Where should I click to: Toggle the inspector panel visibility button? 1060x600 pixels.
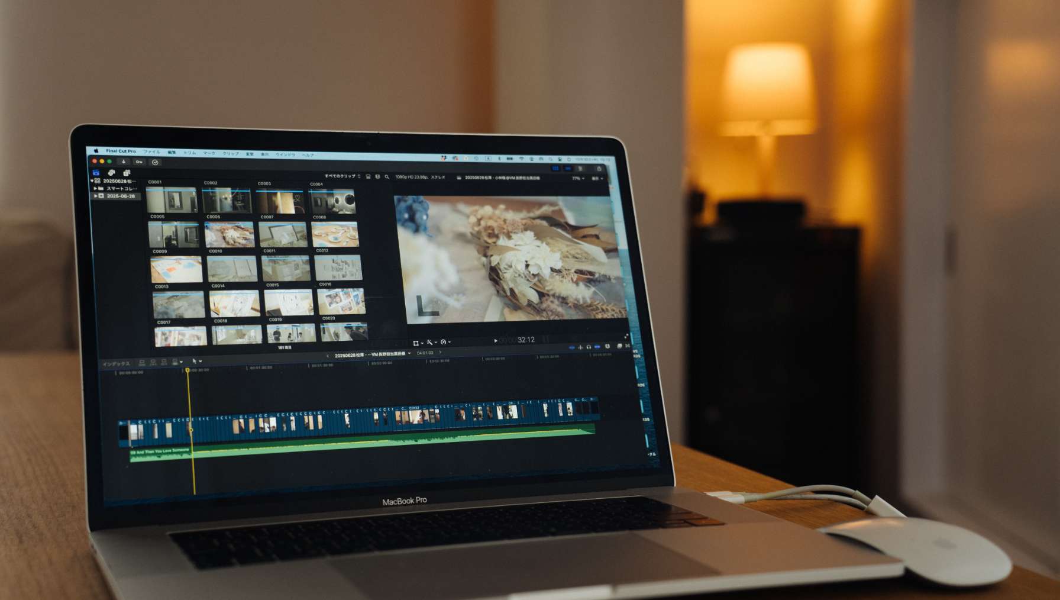[580, 169]
